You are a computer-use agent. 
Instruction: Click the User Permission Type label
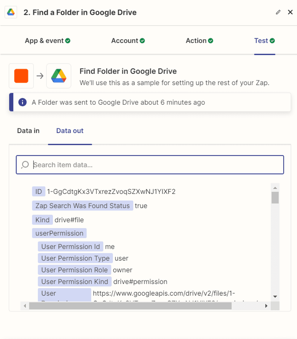[75, 258]
